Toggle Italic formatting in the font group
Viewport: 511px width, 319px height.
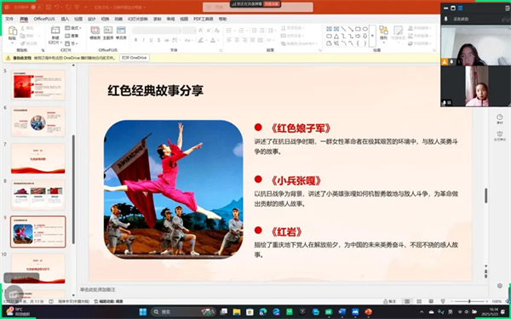143,40
